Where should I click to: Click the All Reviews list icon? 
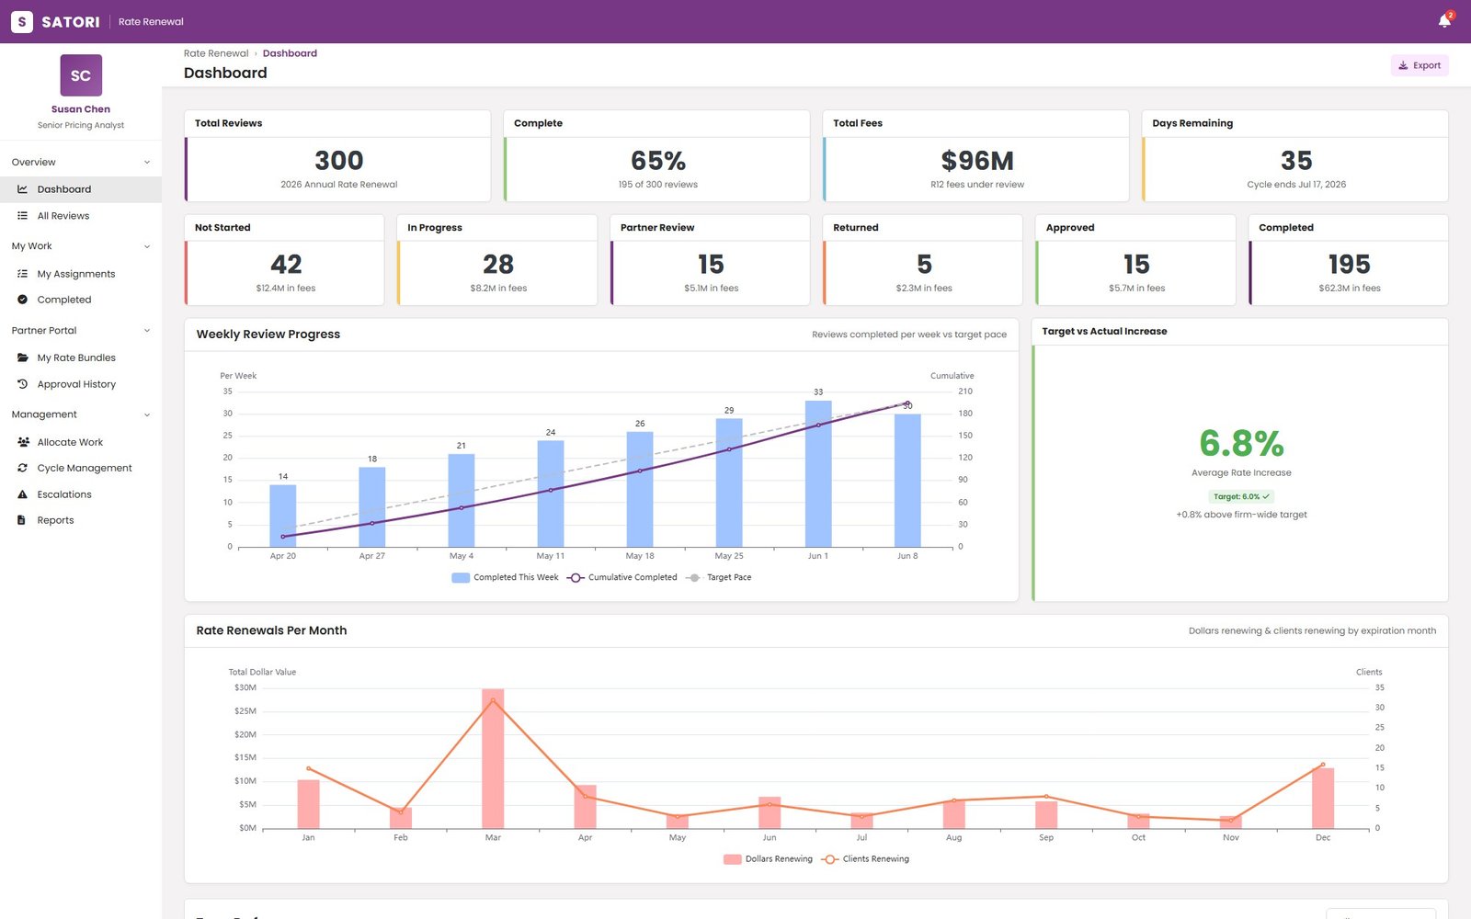point(22,216)
